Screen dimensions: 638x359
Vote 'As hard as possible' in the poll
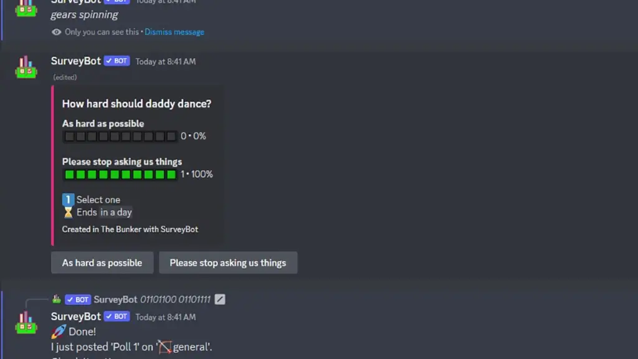(x=102, y=263)
